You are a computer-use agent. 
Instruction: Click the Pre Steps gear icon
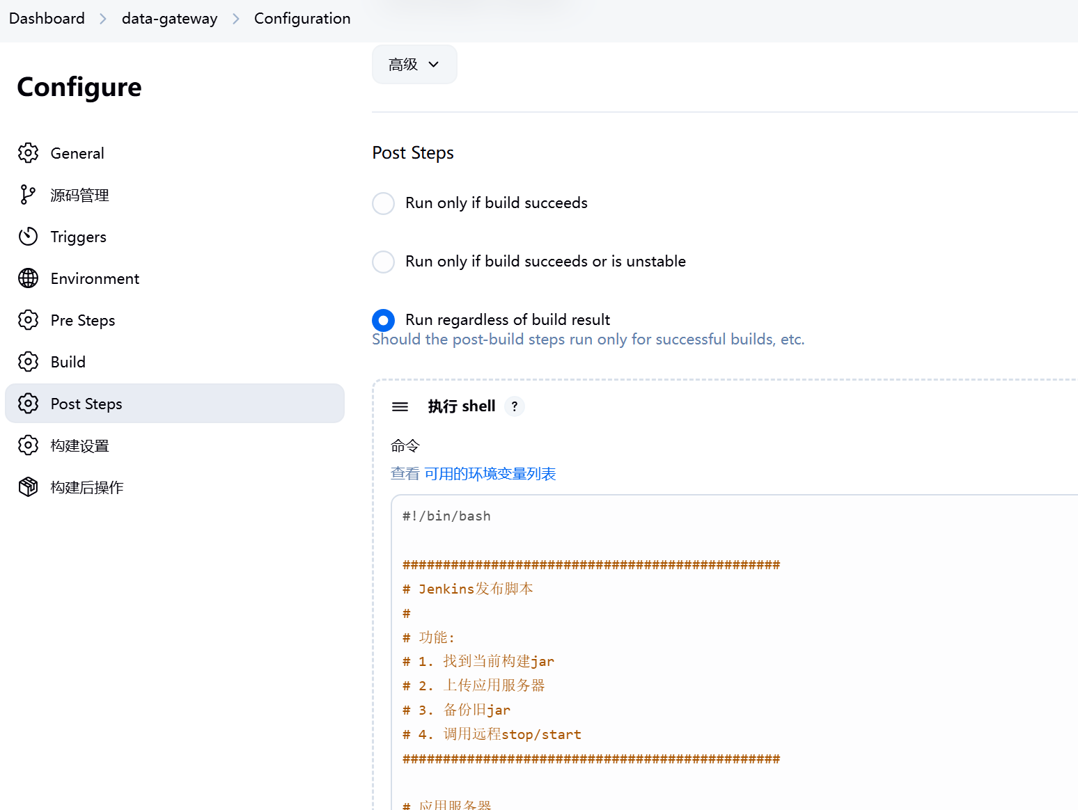pyautogui.click(x=28, y=320)
